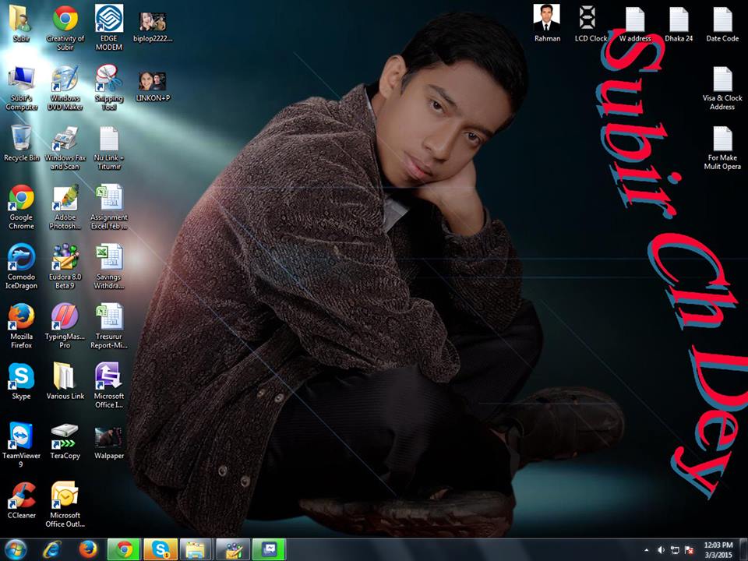Open Visa & Clock Address file
Image resolution: width=748 pixels, height=561 pixels.
(x=722, y=88)
